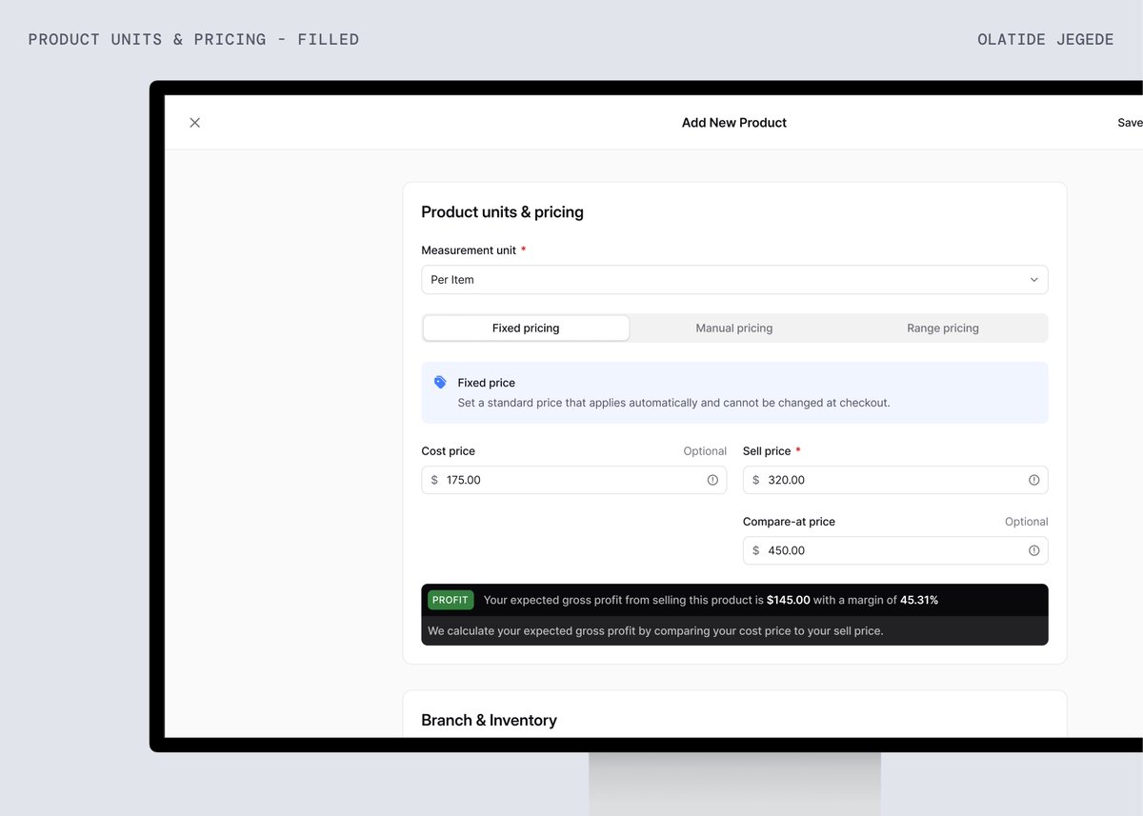Click the Compare-at price info icon
1143x816 pixels.
[x=1033, y=550]
